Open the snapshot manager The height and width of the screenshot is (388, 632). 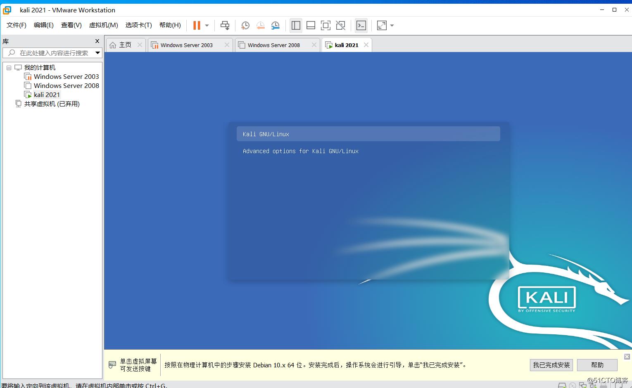(276, 26)
